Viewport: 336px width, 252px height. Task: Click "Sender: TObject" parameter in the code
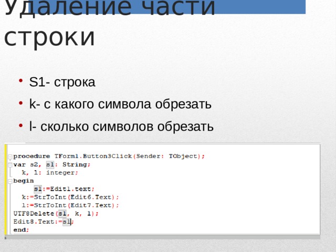[166, 156]
